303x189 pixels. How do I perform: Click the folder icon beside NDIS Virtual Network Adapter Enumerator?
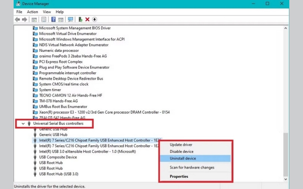coord(35,45)
